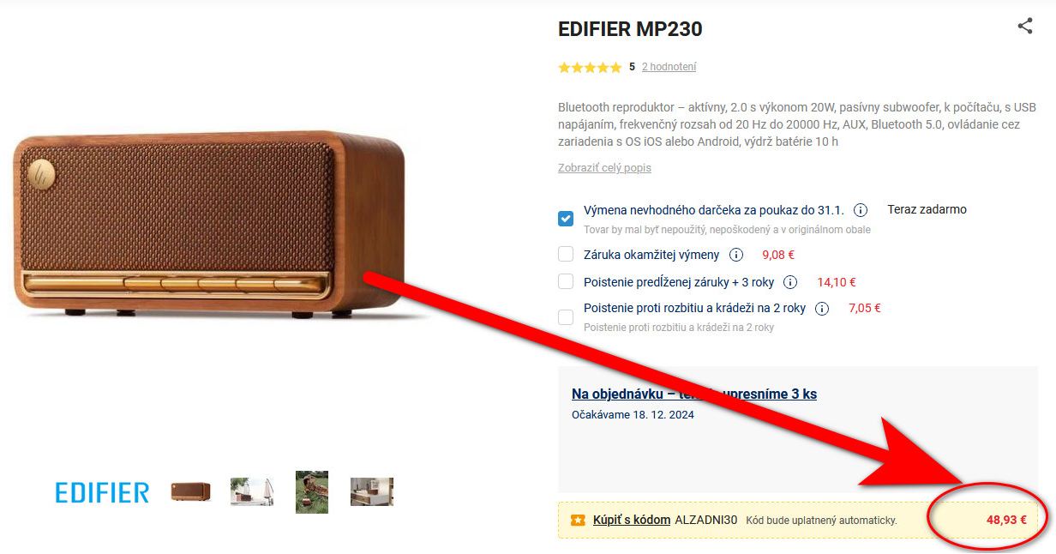The image size is (1056, 554).
Task: Click the star rating icons
Action: click(x=590, y=67)
